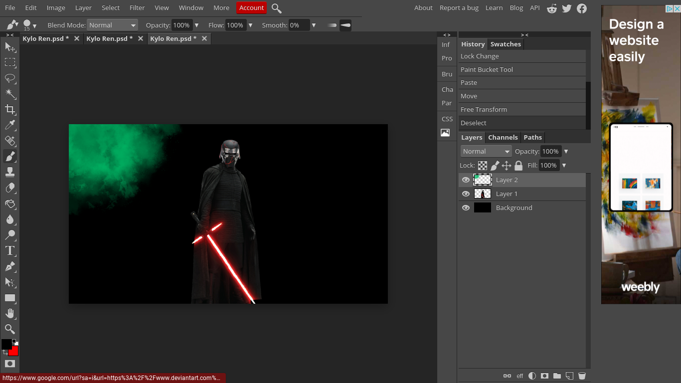
Task: Select the Pen tool
Action: click(10, 267)
